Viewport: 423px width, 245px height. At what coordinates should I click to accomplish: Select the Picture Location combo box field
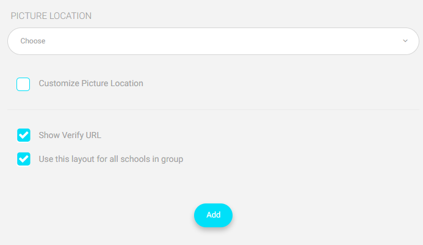[213, 41]
